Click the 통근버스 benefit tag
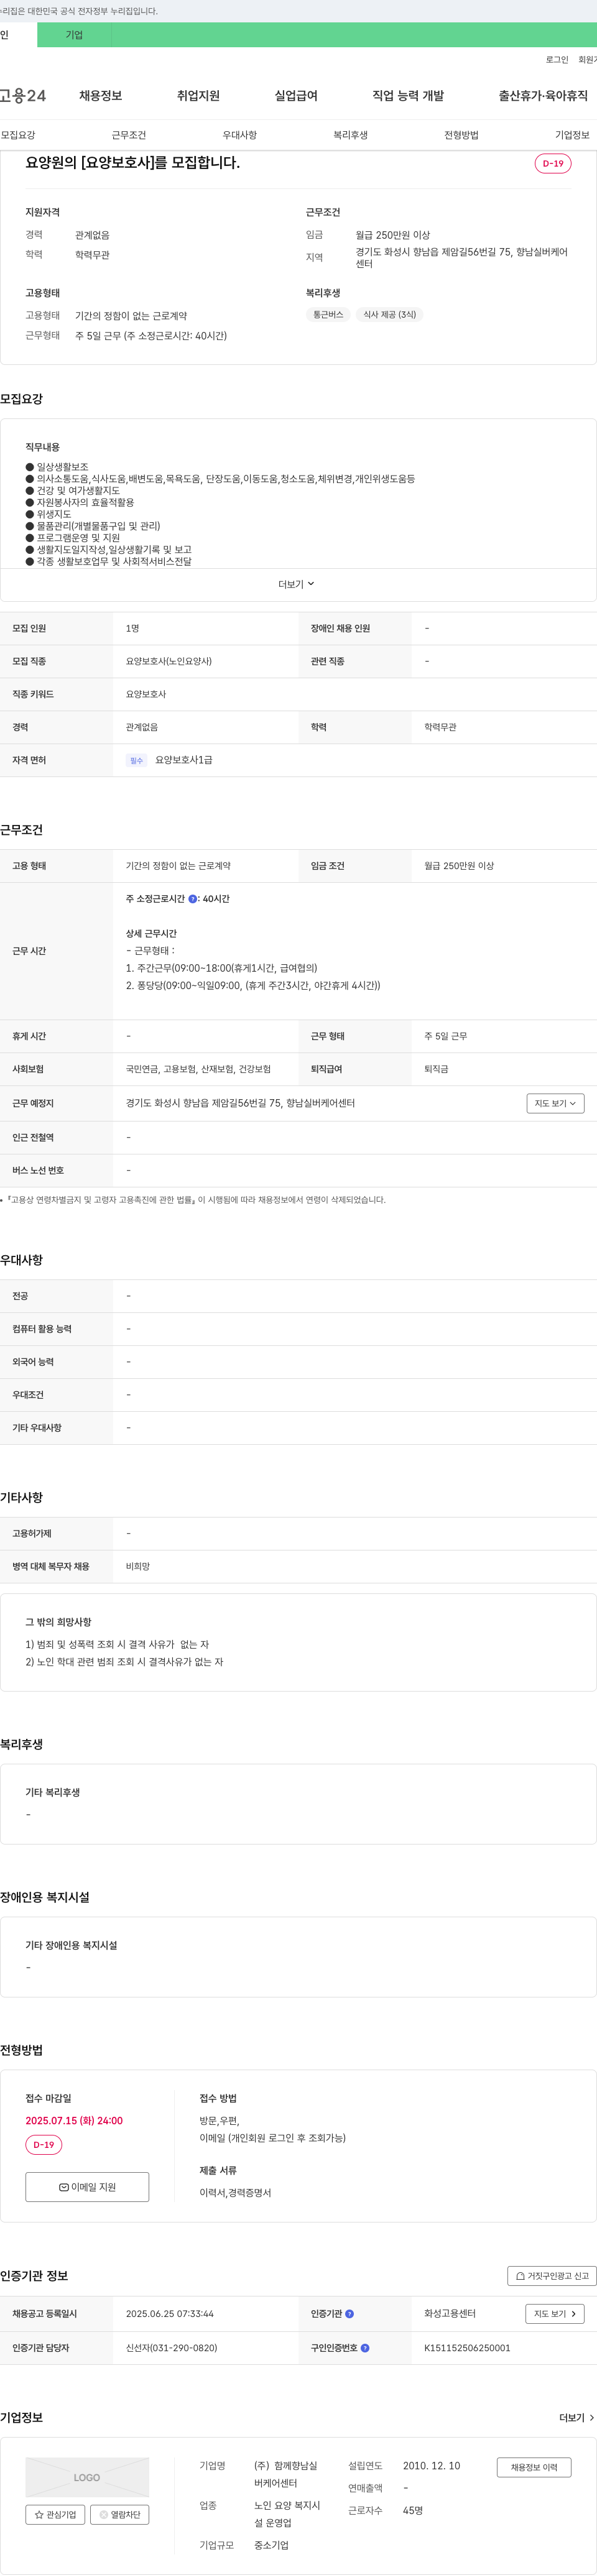This screenshot has width=597, height=2575. [328, 314]
